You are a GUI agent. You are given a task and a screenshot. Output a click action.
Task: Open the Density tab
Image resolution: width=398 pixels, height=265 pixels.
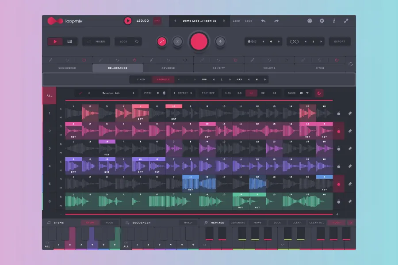(218, 68)
